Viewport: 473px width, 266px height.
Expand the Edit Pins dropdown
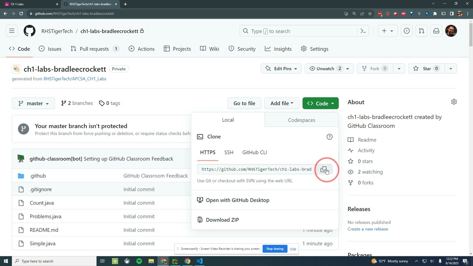point(281,68)
